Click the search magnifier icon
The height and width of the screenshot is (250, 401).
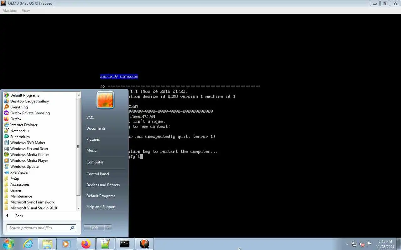click(x=72, y=228)
